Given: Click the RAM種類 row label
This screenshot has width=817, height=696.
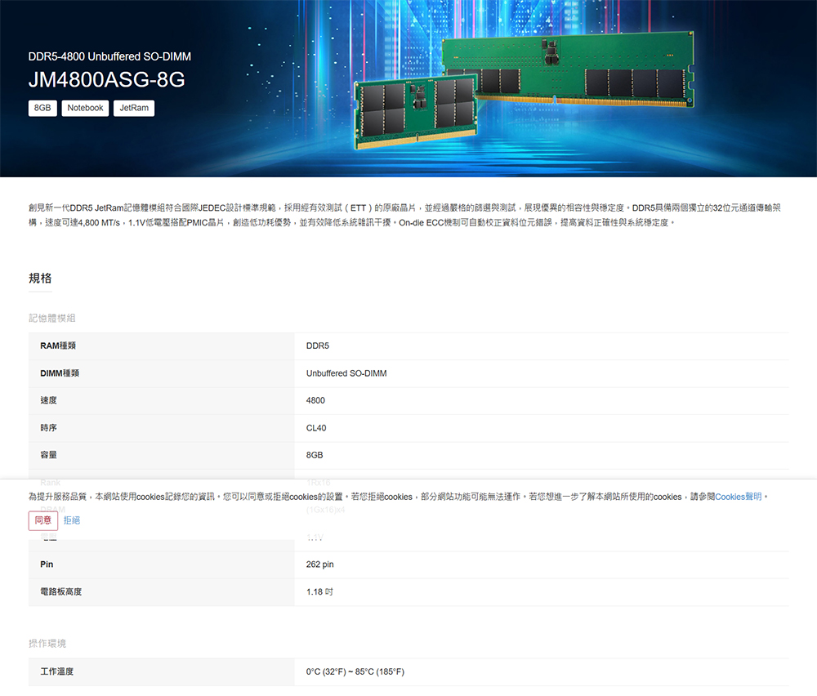Looking at the screenshot, I should tap(58, 346).
